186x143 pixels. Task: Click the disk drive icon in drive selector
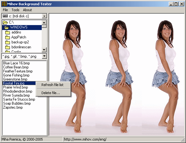point(5,16)
